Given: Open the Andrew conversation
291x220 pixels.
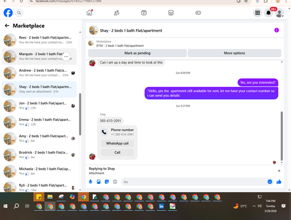Looking at the screenshot, I should 39,73.
